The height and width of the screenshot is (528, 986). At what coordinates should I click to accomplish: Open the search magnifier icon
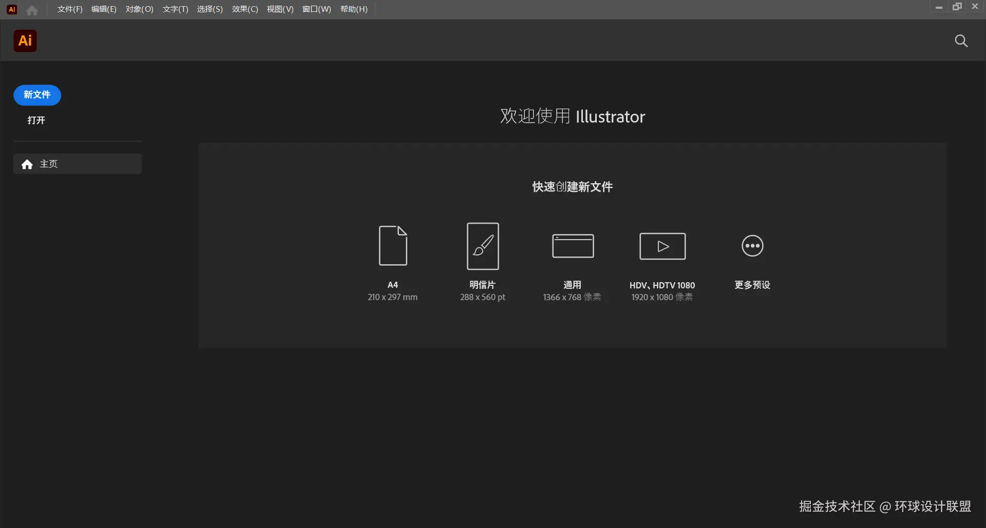point(961,41)
